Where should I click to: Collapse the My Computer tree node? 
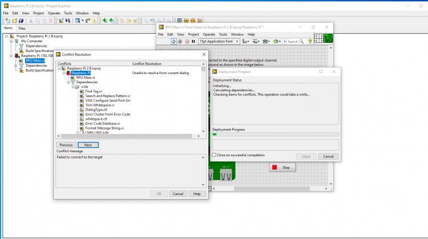(x=11, y=41)
